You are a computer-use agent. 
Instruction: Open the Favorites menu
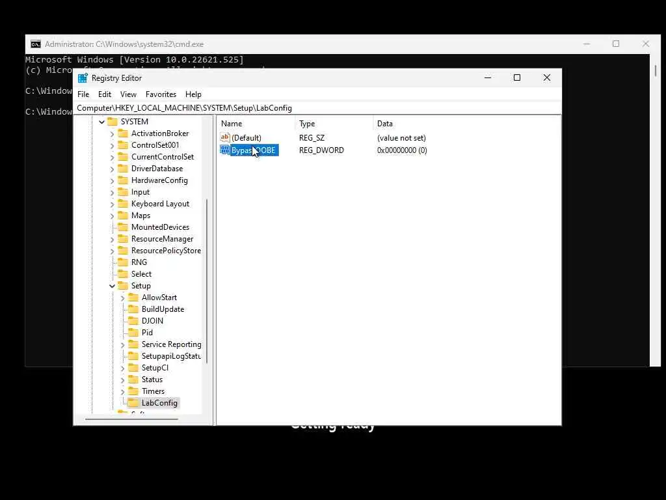point(161,94)
